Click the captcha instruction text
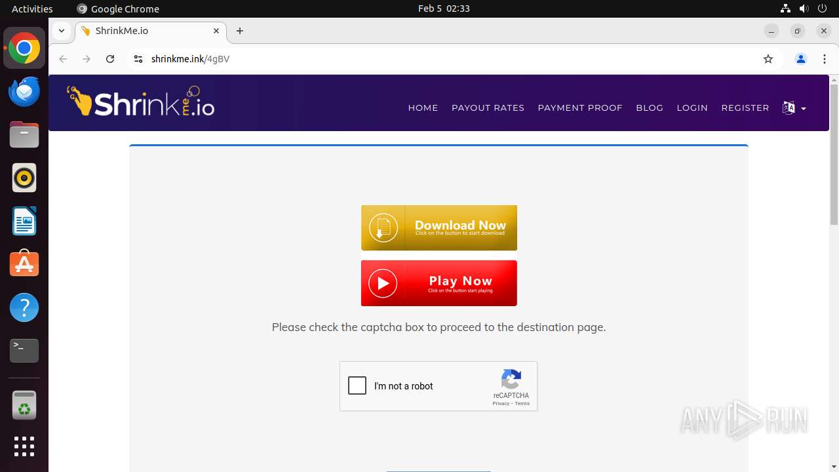This screenshot has width=839, height=472. coord(439,327)
